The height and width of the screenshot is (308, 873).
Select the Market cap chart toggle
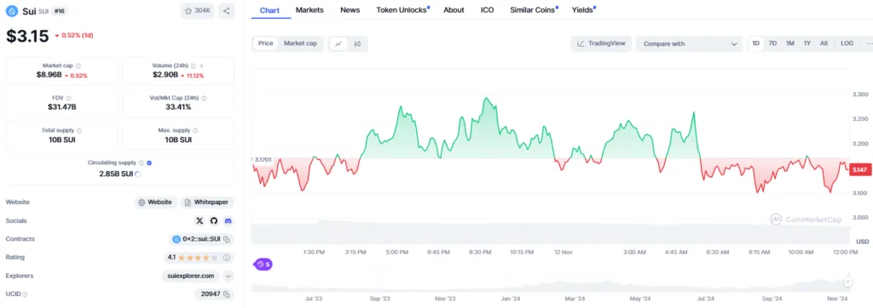(300, 43)
